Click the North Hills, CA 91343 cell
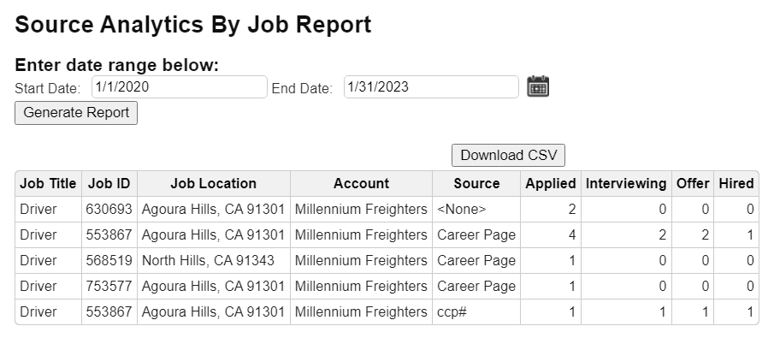 pyautogui.click(x=214, y=261)
